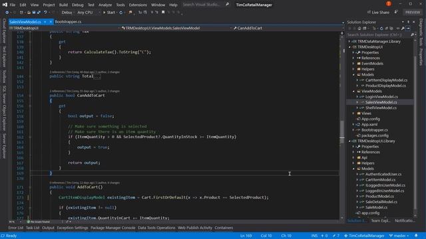Open the Analyze menu

tap(105, 5)
